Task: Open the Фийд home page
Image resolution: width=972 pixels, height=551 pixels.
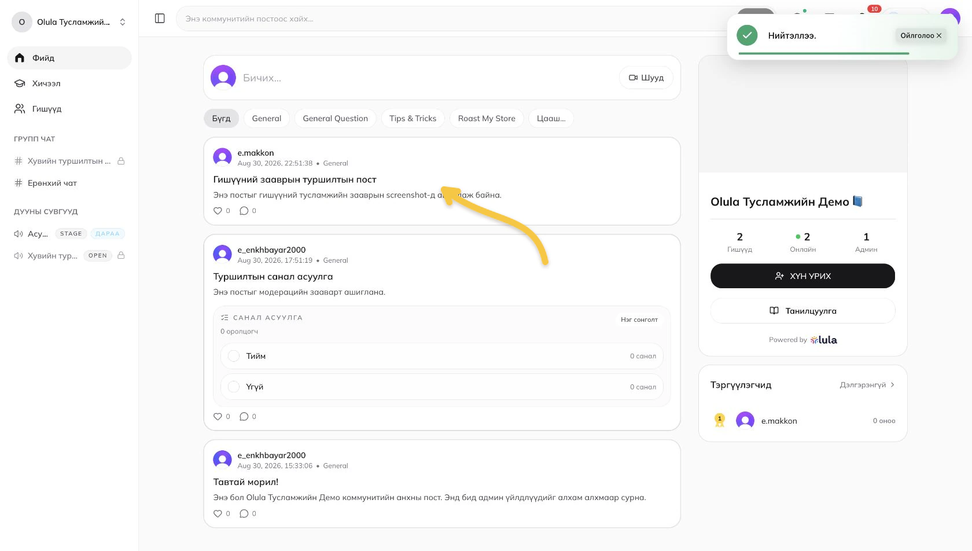Action: (x=69, y=58)
